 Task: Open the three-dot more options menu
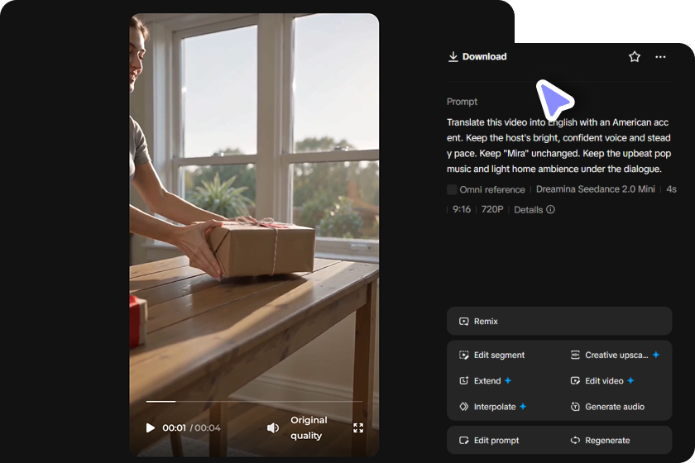click(x=660, y=57)
